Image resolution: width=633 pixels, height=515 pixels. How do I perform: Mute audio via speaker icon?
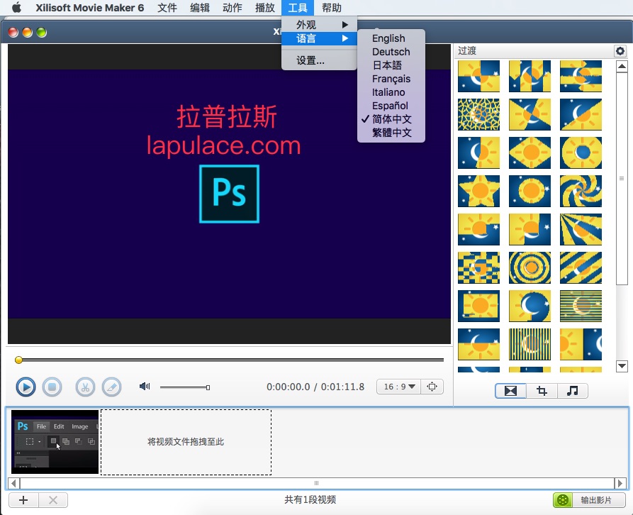(x=145, y=387)
